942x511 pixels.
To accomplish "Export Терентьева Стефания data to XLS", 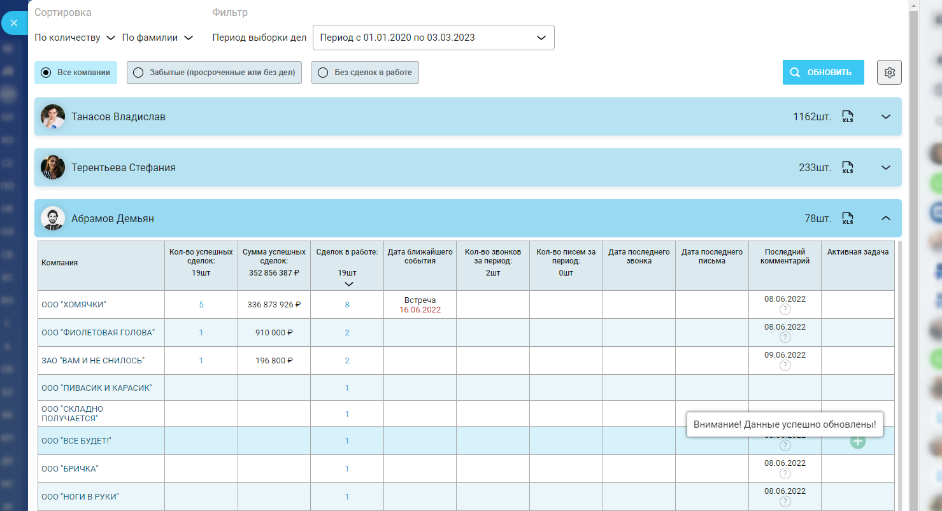I will click(847, 168).
